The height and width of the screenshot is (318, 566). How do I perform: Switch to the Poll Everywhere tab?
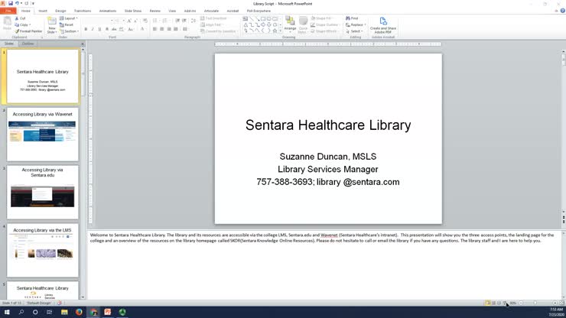pos(259,11)
